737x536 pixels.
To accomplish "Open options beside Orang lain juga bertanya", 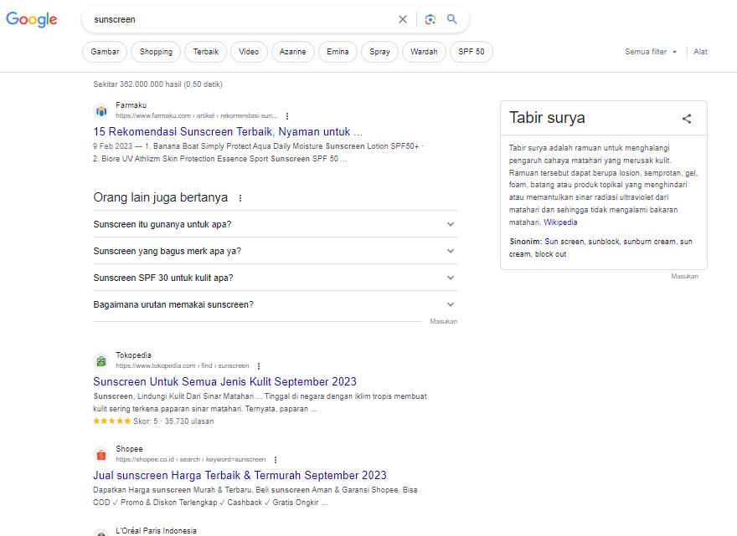I will point(240,198).
